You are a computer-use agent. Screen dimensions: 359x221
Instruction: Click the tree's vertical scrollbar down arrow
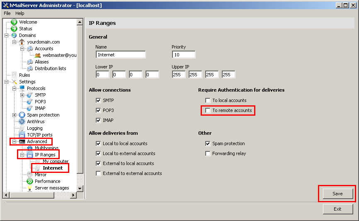pyautogui.click(x=80, y=189)
